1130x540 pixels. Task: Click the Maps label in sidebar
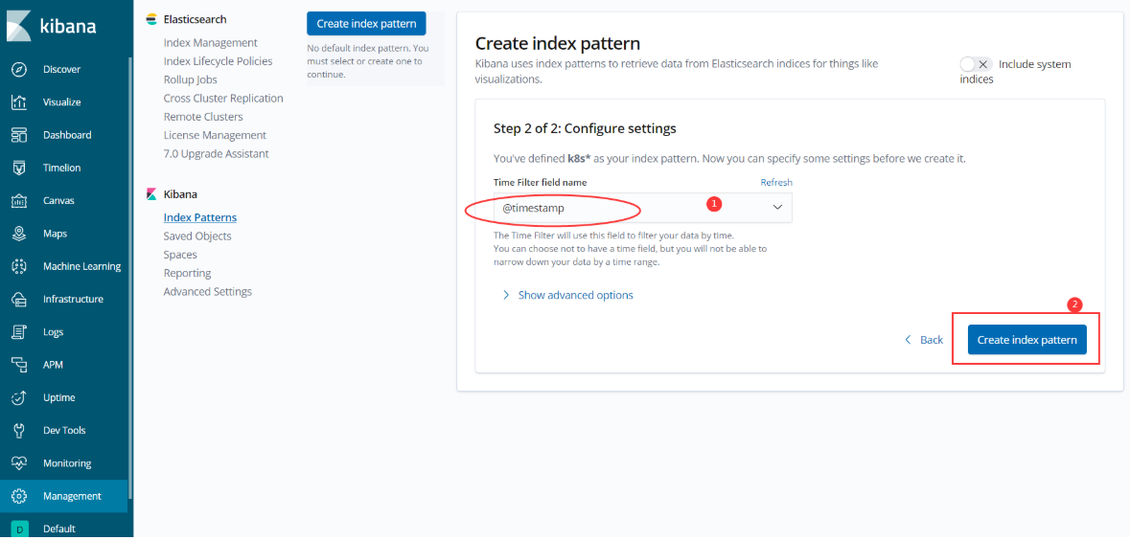[x=55, y=234]
